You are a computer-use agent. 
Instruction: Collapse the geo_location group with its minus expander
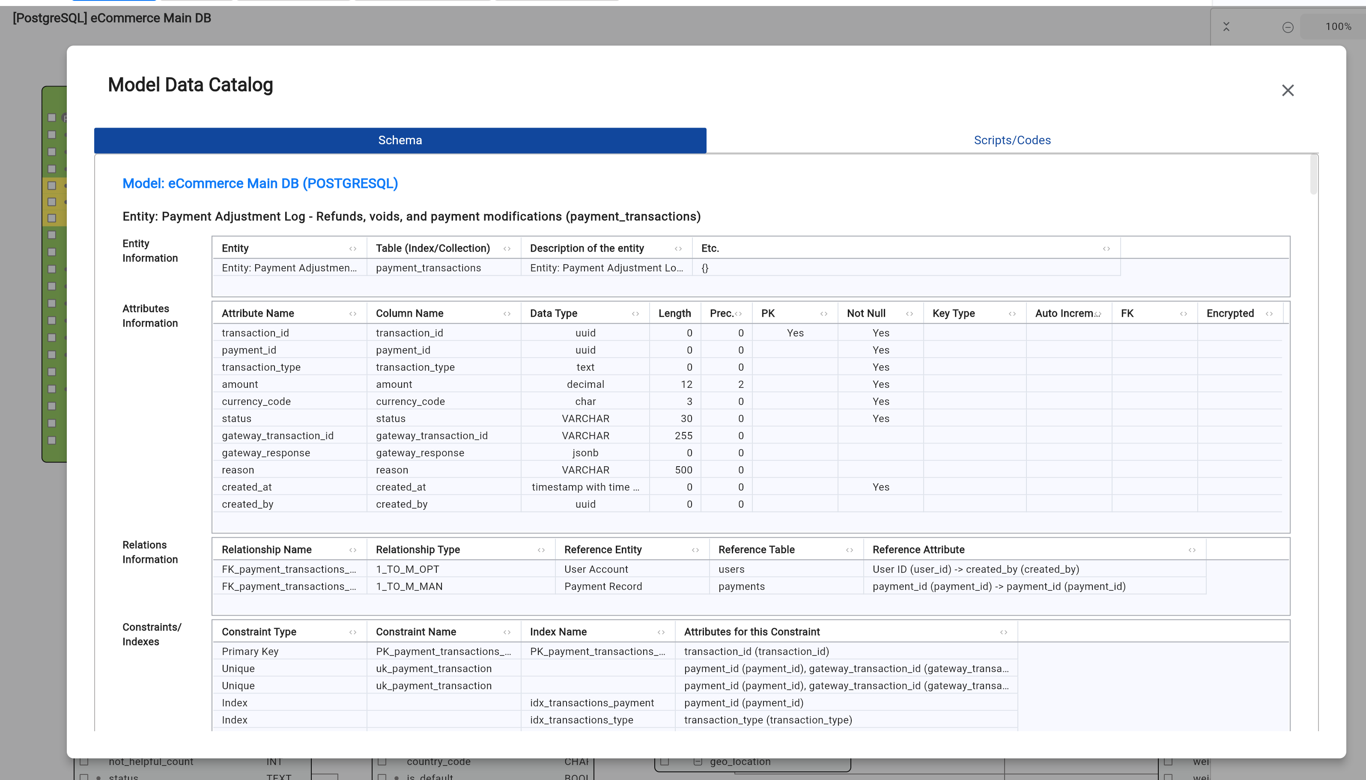point(698,760)
